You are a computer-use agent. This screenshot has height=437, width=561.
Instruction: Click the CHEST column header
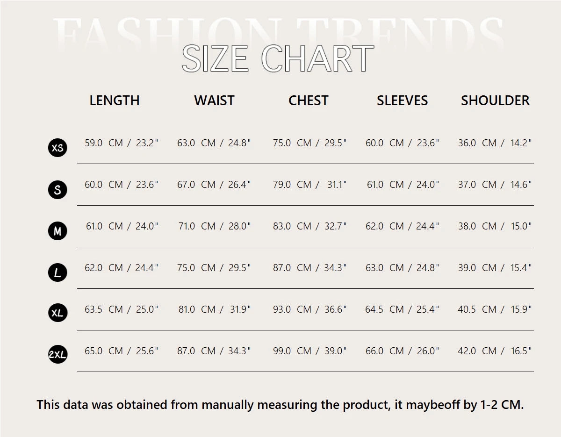[309, 100]
